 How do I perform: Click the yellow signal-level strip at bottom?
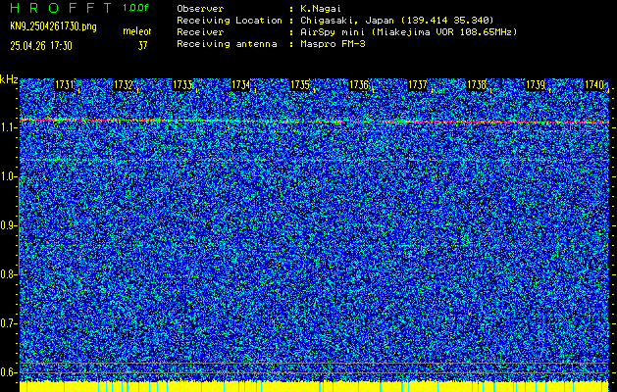[x=315, y=386]
